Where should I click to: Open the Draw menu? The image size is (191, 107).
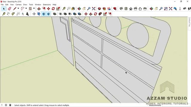pyautogui.click(x=25, y=5)
